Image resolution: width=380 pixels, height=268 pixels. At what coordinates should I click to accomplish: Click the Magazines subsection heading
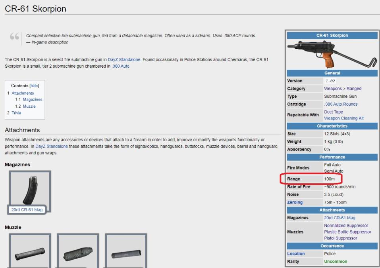click(x=17, y=165)
